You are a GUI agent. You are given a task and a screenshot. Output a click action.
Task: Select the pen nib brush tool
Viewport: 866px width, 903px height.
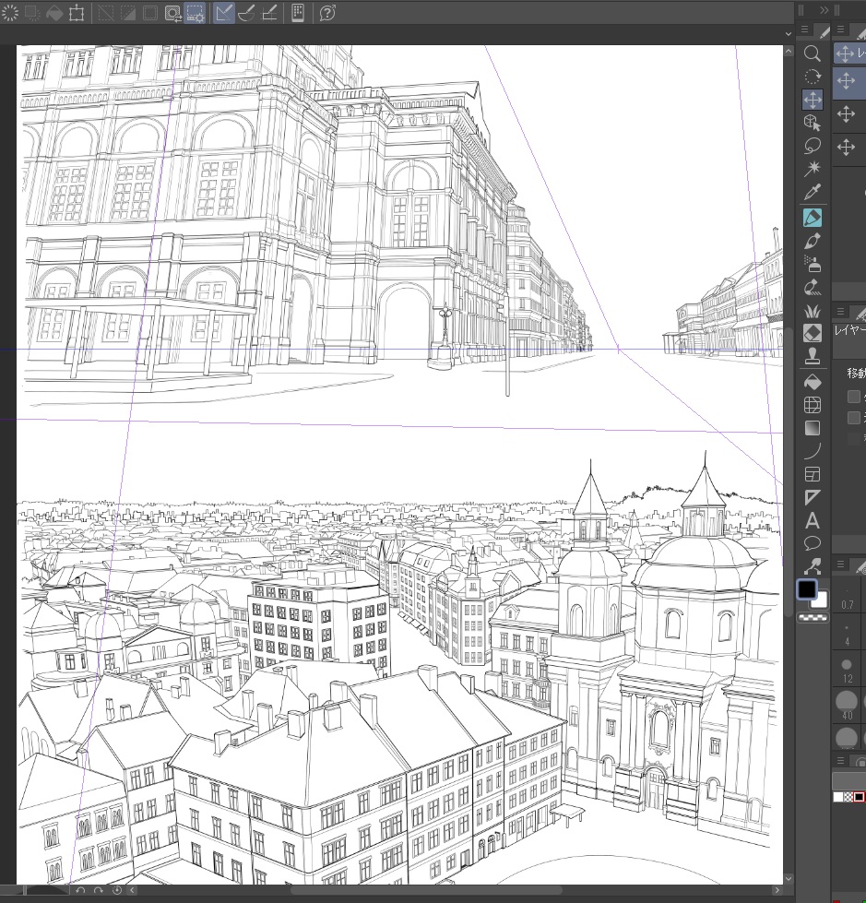pyautogui.click(x=813, y=241)
